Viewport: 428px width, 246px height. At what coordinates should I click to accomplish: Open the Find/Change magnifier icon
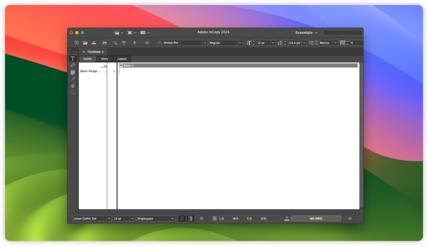(x=116, y=43)
